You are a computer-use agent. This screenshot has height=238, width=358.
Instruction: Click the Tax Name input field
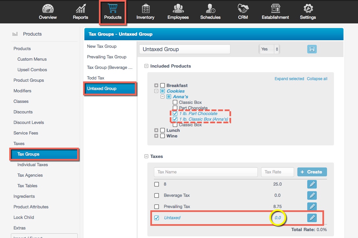(206, 172)
